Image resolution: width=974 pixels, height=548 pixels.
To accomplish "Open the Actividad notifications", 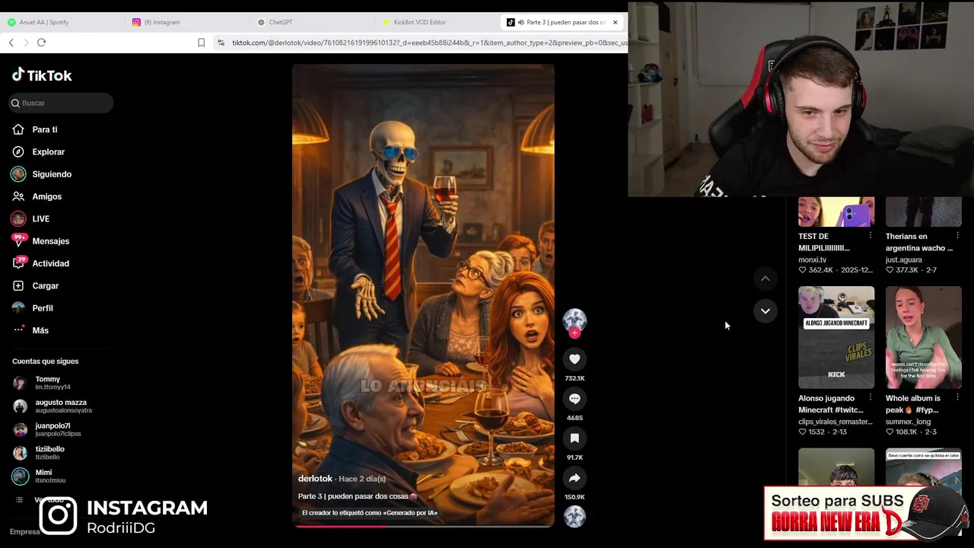I will [50, 263].
